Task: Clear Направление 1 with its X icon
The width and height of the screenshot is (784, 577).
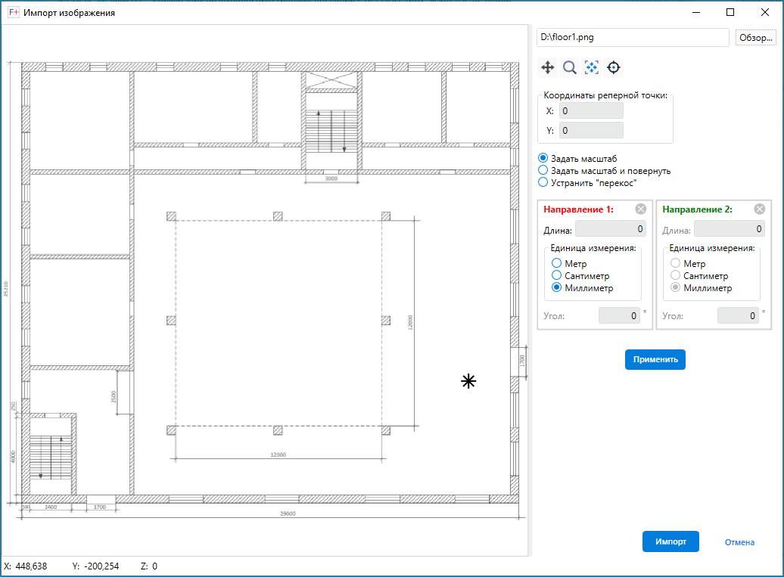Action: click(640, 209)
